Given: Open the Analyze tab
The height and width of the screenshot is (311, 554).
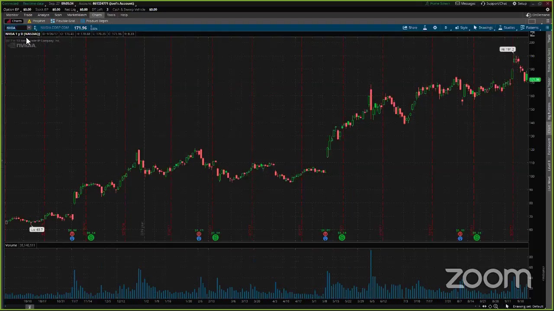Looking at the screenshot, I should click(x=43, y=15).
